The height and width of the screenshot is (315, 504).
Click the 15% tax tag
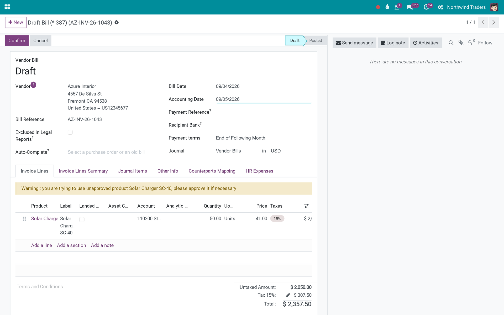point(277,219)
